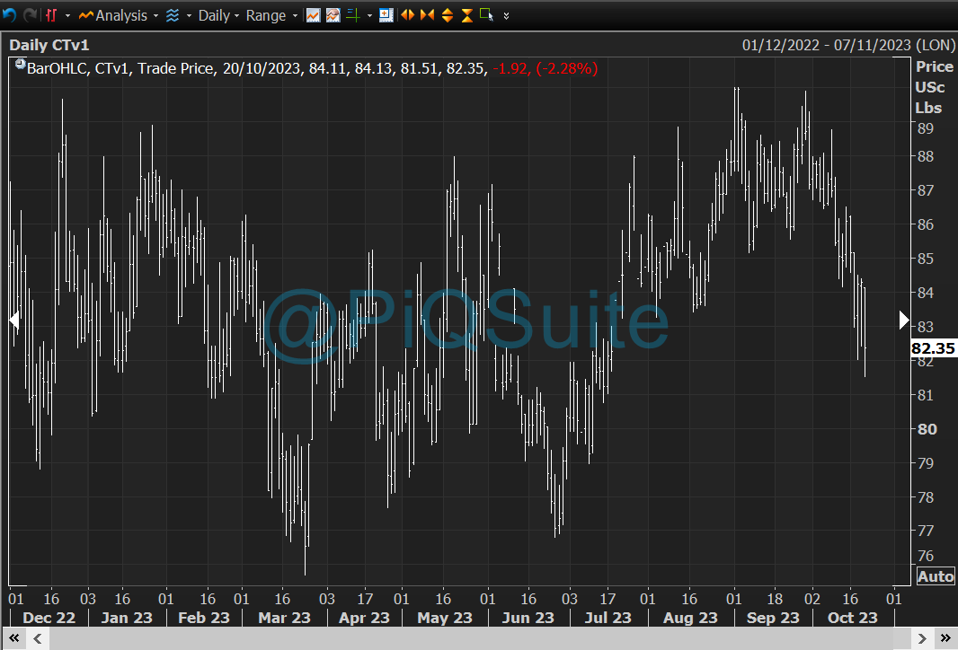
Task: Select the green rectangle pointer tool
Action: pyautogui.click(x=486, y=14)
